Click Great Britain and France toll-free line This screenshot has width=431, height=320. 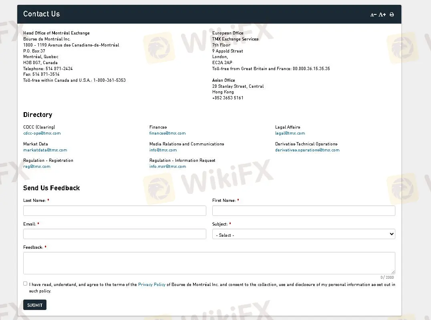click(271, 69)
